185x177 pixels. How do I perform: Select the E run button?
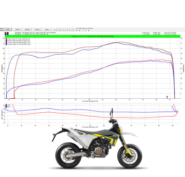(x=72, y=29)
